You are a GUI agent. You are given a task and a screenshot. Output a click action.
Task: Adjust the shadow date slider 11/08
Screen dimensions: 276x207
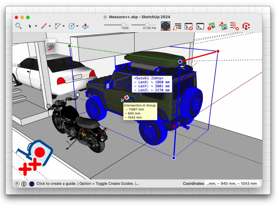tap(124, 25)
